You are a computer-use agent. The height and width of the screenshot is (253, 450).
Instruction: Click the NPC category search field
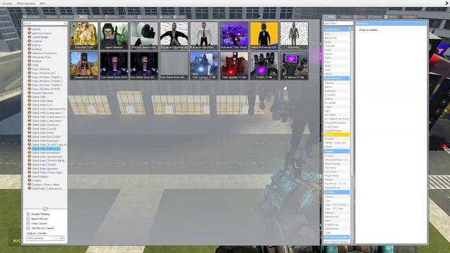[x=45, y=23]
